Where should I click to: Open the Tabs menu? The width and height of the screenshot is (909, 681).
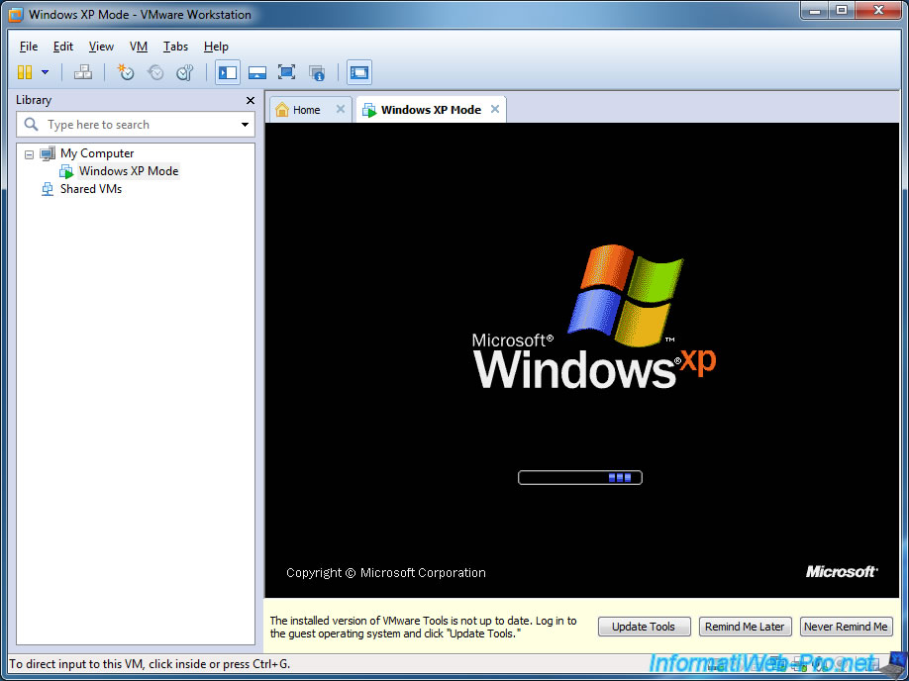175,47
